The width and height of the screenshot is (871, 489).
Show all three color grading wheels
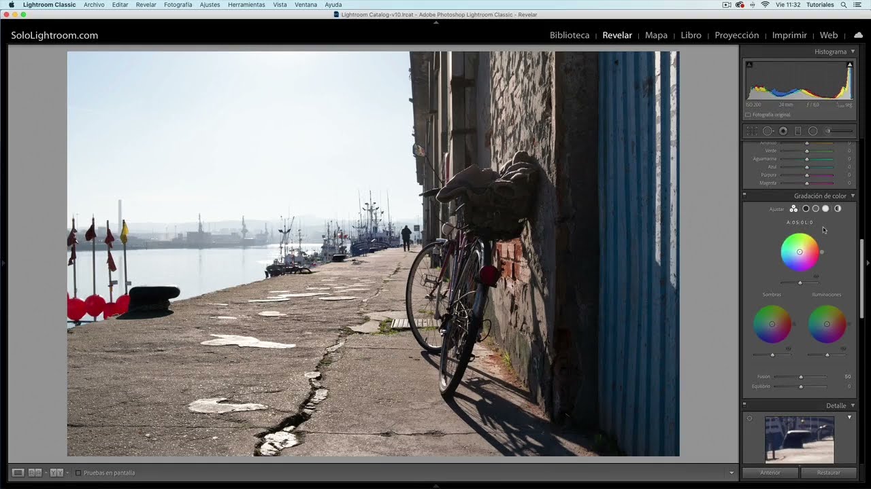click(793, 209)
